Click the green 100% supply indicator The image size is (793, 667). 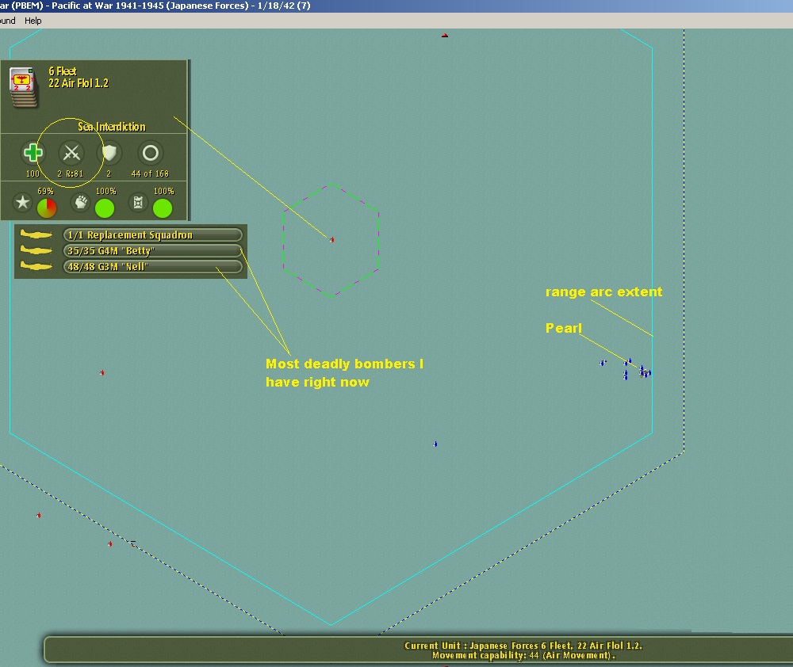[163, 208]
